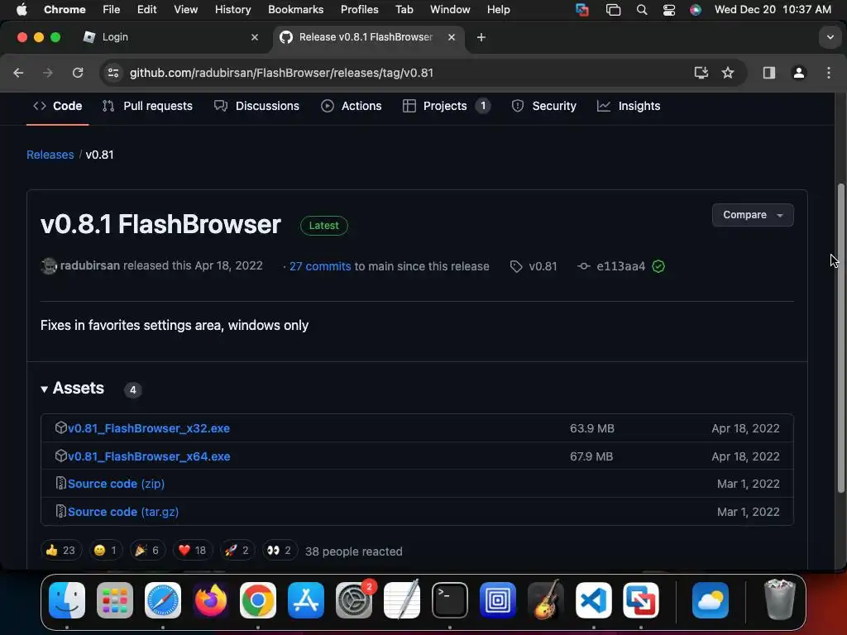Image resolution: width=847 pixels, height=635 pixels.
Task: Expand the tab search chevron in Chrome
Action: (x=830, y=37)
